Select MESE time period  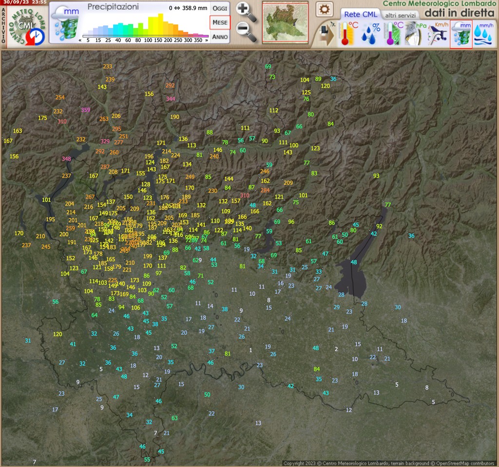[220, 22]
